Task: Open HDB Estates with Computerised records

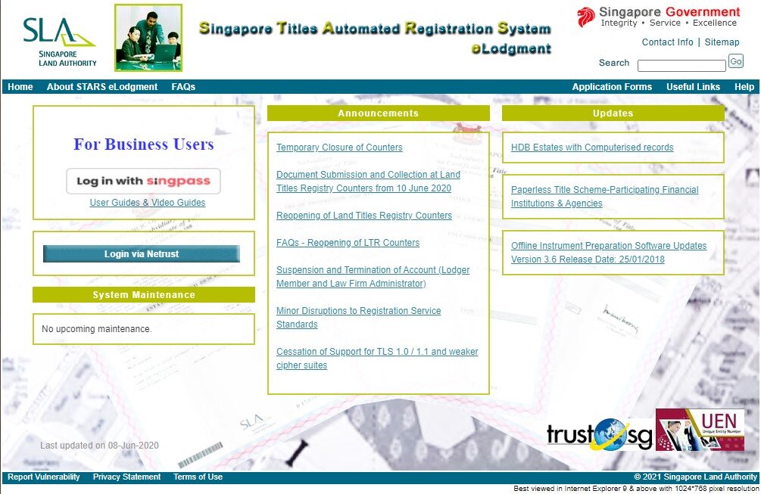Action: coord(592,148)
